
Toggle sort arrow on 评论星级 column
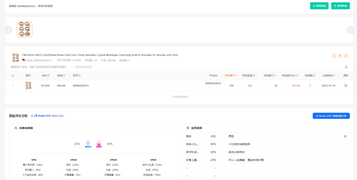257,75
